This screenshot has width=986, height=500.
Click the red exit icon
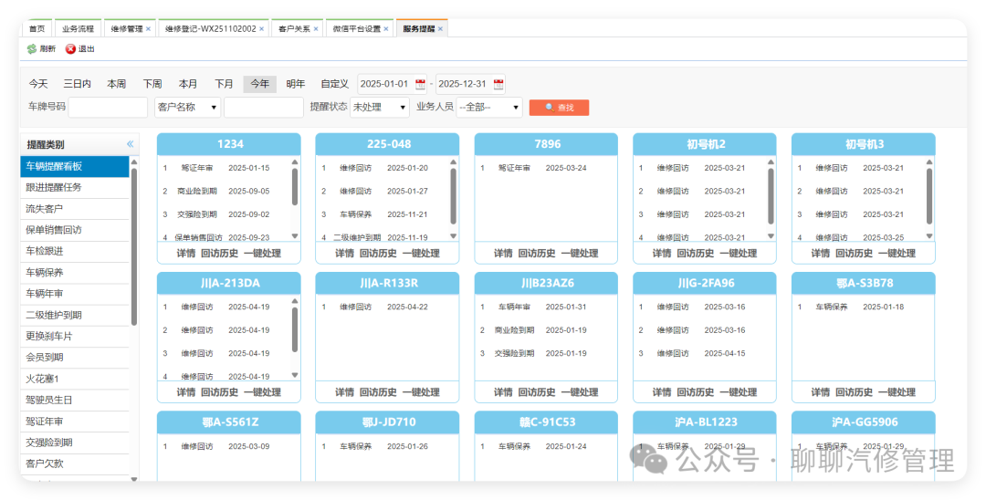point(70,49)
